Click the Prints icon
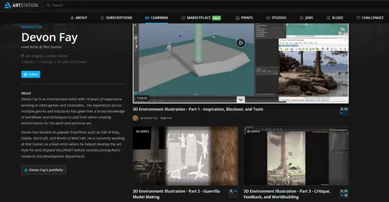 (237, 18)
